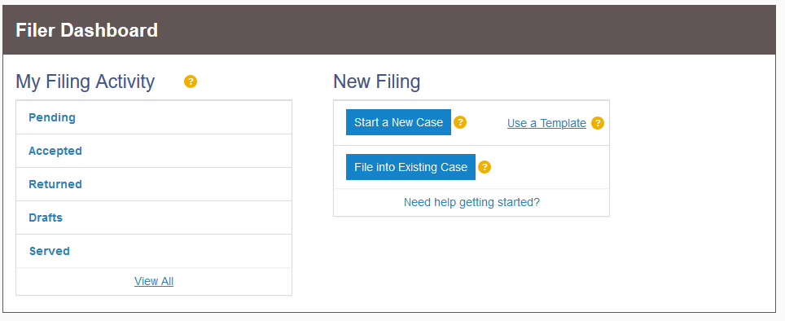The width and height of the screenshot is (785, 321).
Task: Click the Filer Dashboard title text
Action: (86, 30)
